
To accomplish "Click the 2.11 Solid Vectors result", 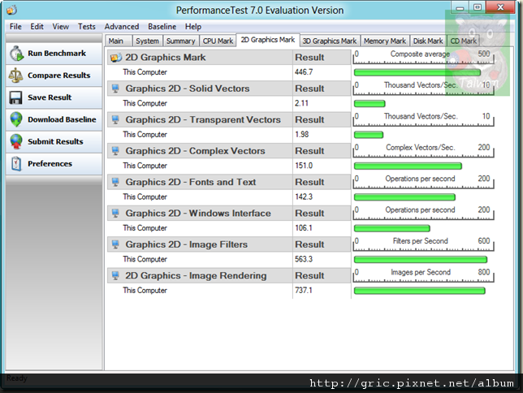I will 301,103.
